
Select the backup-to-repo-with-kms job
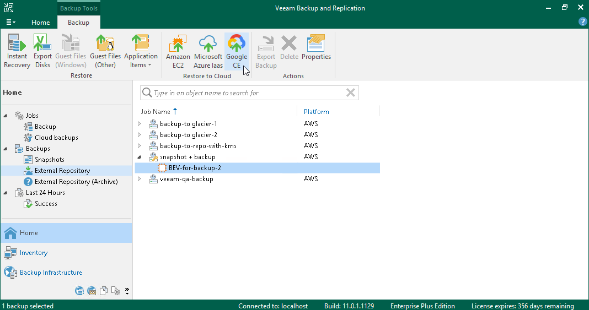[x=198, y=146]
